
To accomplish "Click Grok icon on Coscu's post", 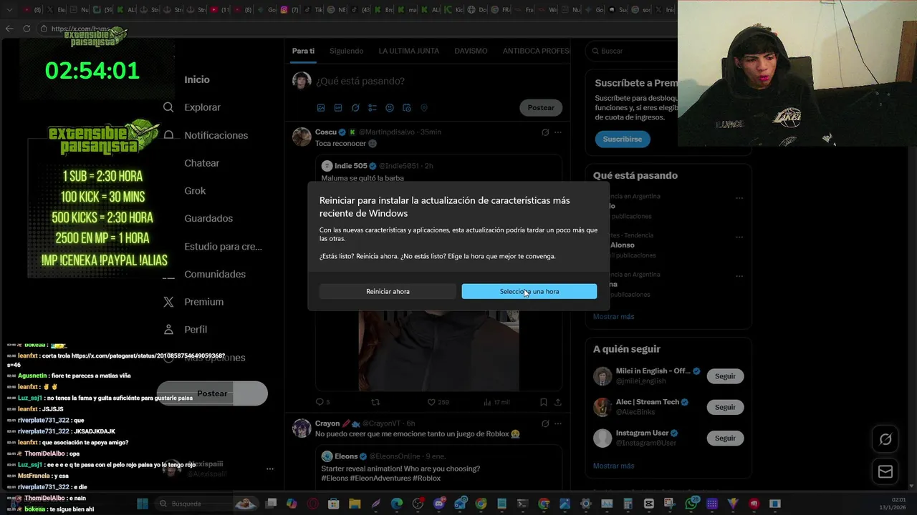I will (x=545, y=132).
